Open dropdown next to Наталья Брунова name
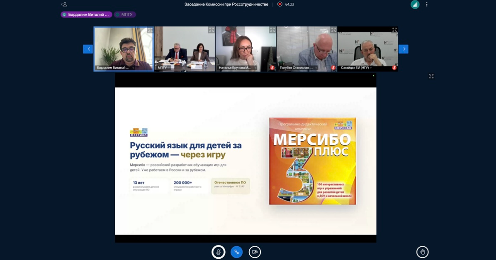 [255, 68]
